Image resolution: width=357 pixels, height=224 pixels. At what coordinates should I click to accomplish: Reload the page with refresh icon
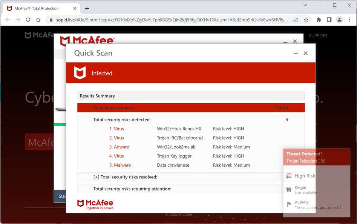click(28, 20)
